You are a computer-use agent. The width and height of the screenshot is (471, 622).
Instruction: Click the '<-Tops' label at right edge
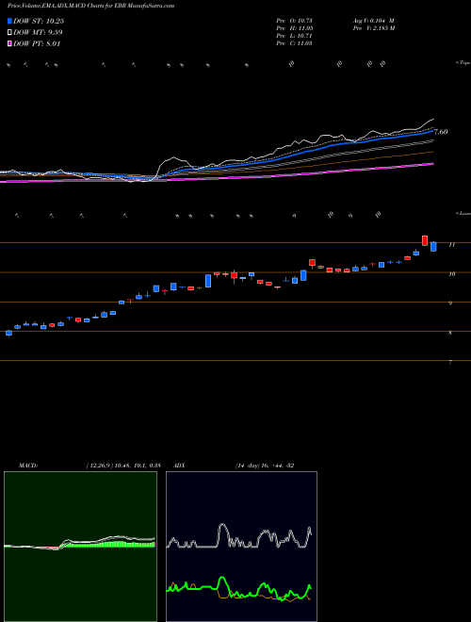click(463, 63)
